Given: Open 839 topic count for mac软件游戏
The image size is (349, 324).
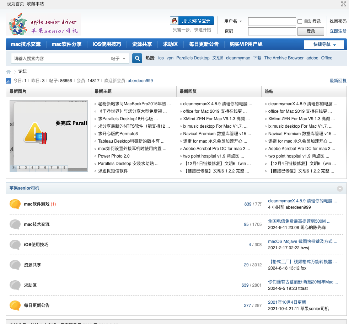Looking at the screenshot, I should (248, 204).
